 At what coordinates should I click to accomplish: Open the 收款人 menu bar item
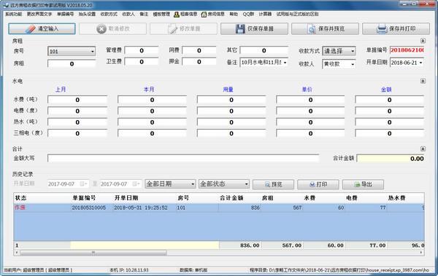pos(128,15)
